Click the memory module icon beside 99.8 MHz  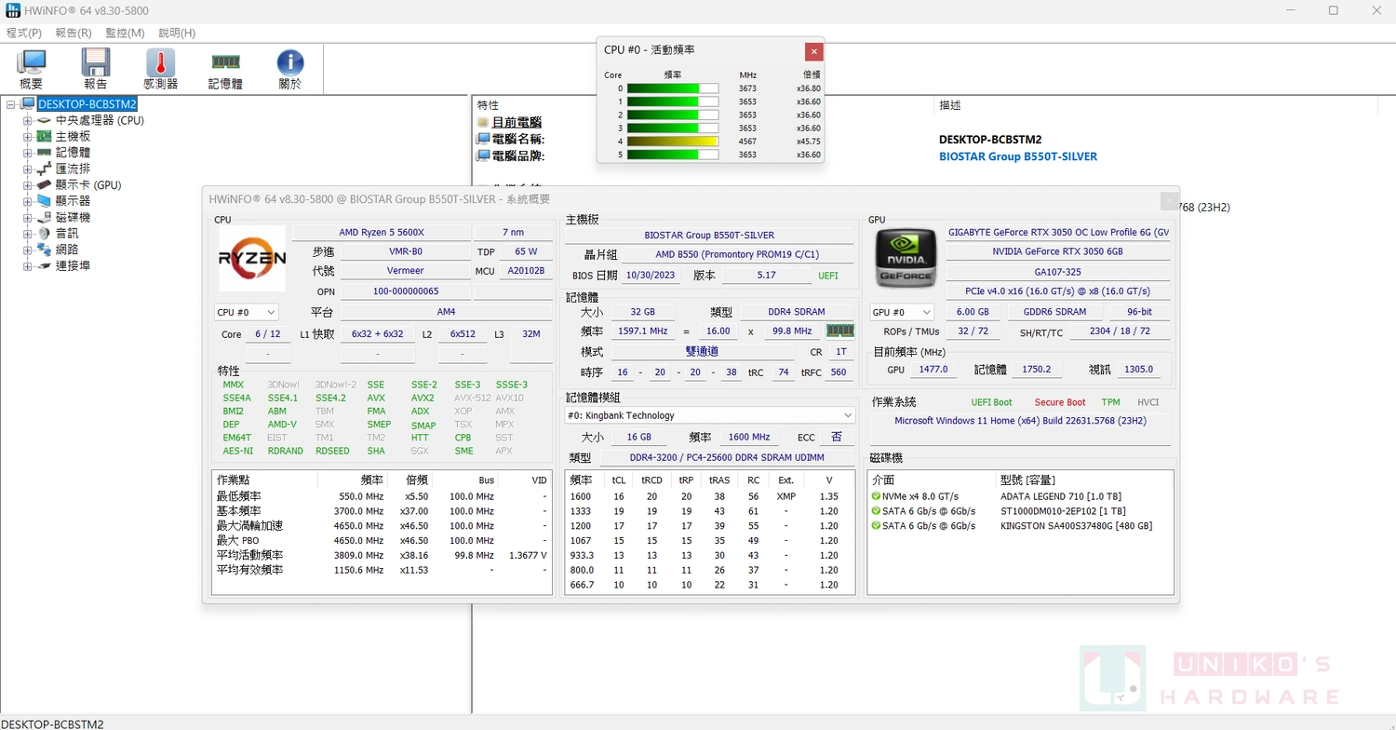click(x=839, y=331)
